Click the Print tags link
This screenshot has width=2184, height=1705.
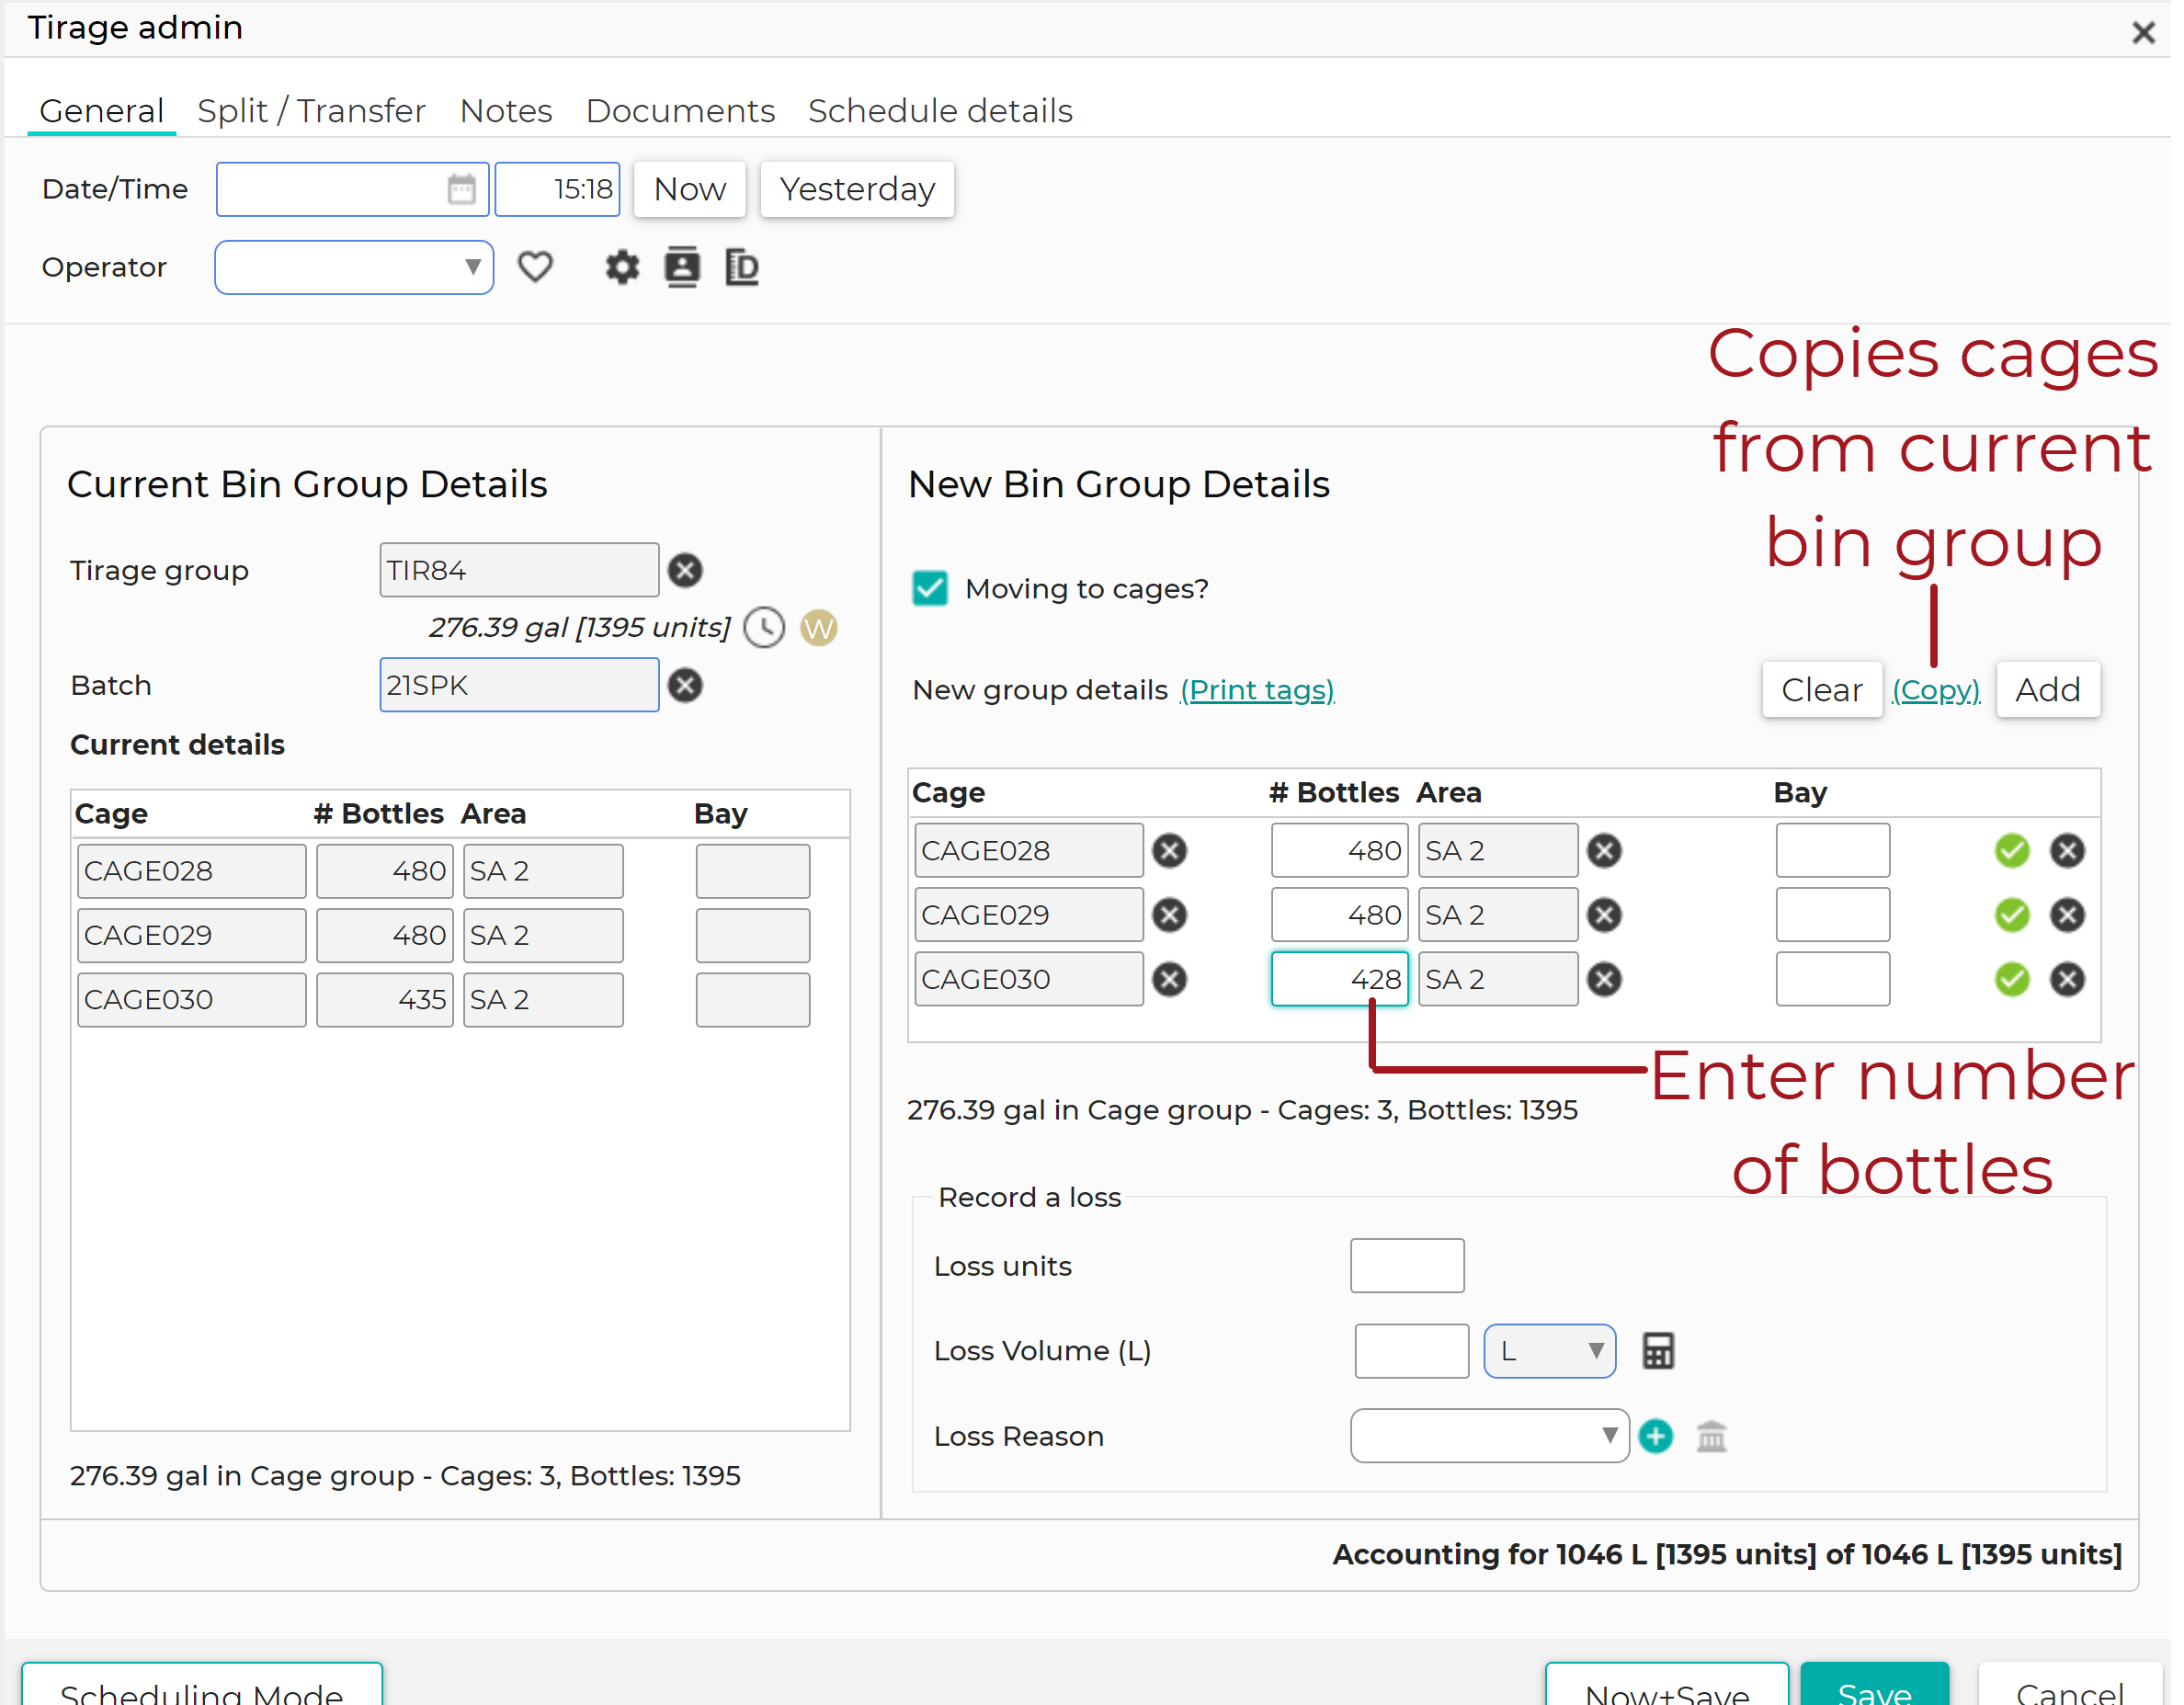1259,691
